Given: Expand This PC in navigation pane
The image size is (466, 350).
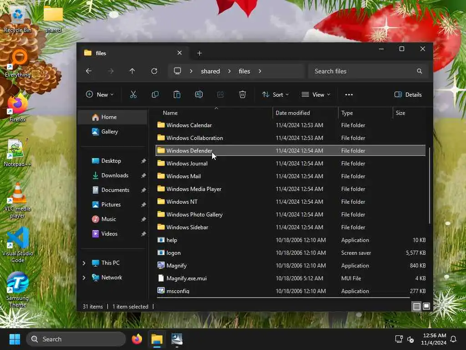Looking at the screenshot, I should (84, 263).
